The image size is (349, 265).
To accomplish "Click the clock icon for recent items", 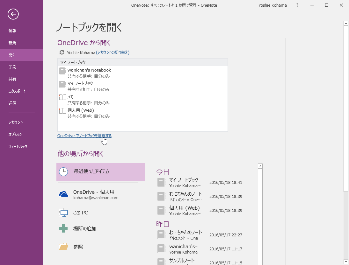I will (x=63, y=172).
